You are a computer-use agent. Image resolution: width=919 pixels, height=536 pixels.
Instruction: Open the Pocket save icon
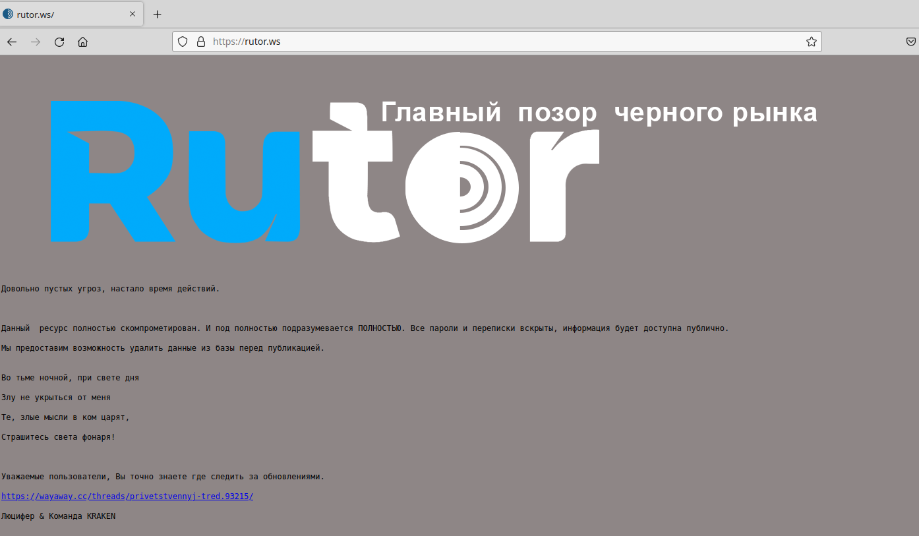(x=911, y=42)
